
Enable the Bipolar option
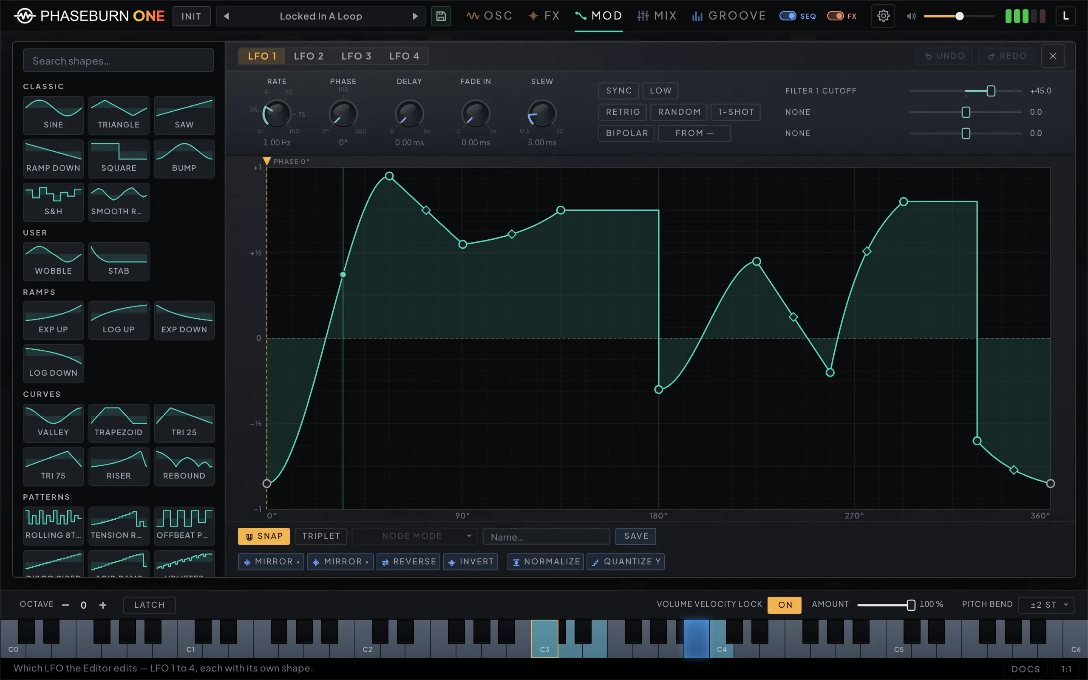point(626,133)
